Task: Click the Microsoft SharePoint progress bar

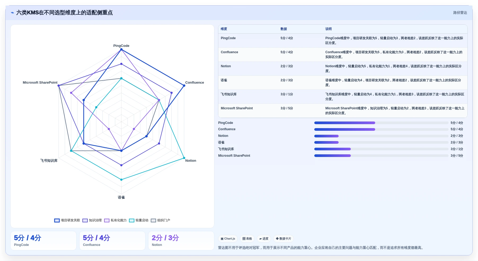Action: click(x=381, y=156)
